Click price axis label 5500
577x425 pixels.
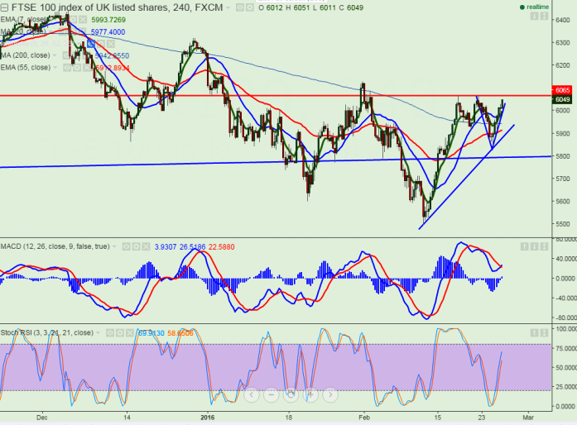coord(563,224)
